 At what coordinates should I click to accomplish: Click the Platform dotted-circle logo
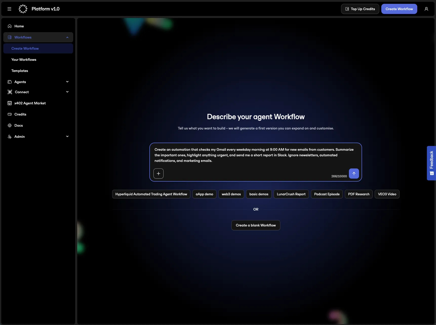pyautogui.click(x=23, y=9)
